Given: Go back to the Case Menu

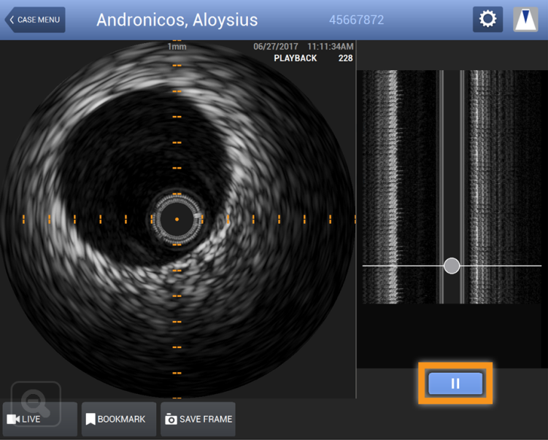Looking at the screenshot, I should pyautogui.click(x=35, y=20).
